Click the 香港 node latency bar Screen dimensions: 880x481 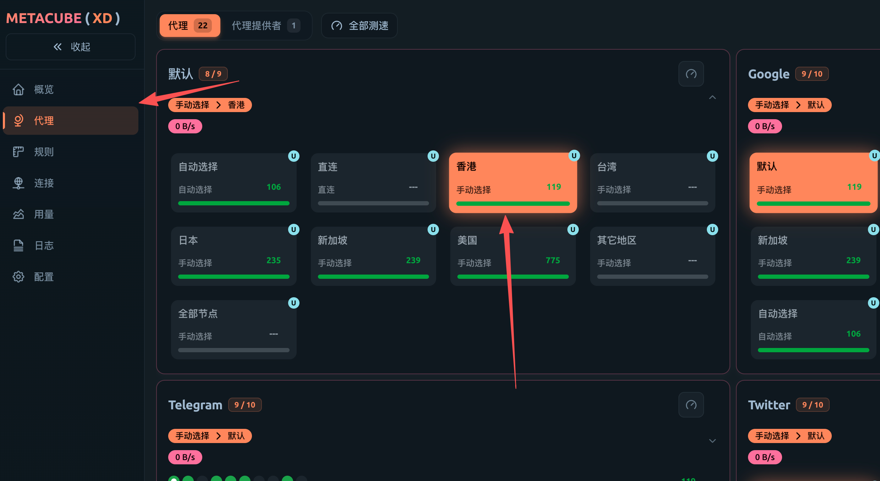click(x=513, y=204)
